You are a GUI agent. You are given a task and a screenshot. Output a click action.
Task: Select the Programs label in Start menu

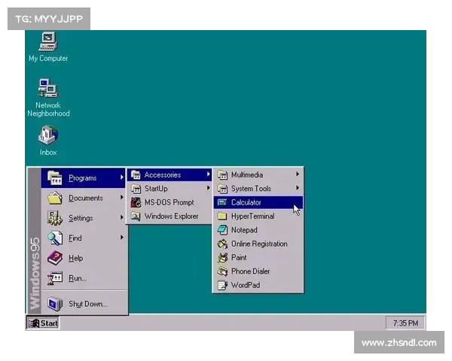click(x=83, y=178)
